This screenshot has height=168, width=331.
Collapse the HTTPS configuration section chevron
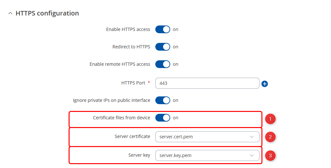[10, 14]
